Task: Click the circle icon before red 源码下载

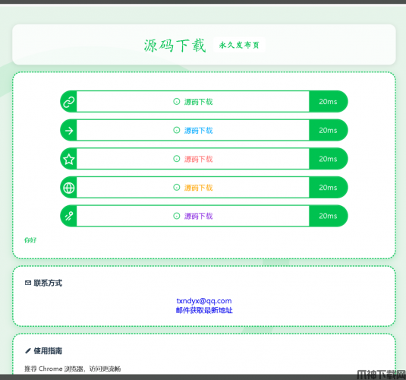Action: click(177, 159)
